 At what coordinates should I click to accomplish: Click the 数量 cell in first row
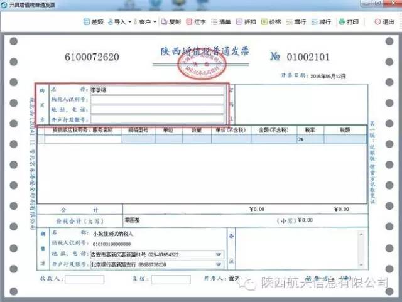click(197, 139)
